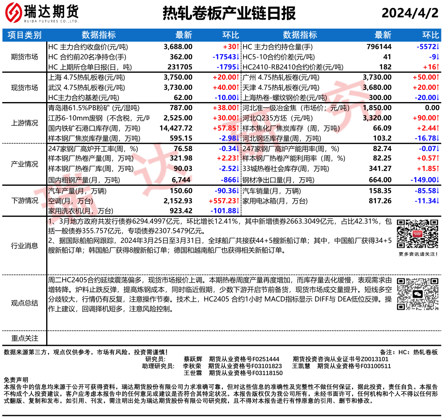Click the 观点总结 section label

24,303
